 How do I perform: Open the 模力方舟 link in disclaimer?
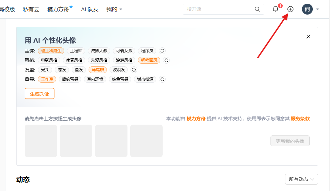point(196,119)
